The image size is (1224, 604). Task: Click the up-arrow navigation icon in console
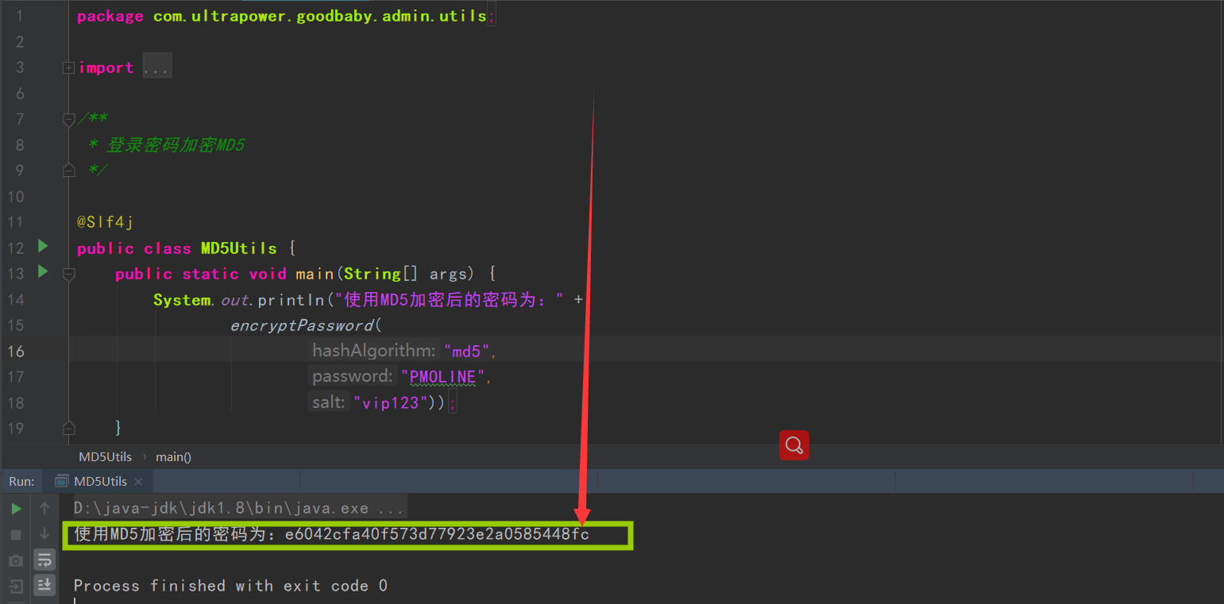click(x=44, y=508)
